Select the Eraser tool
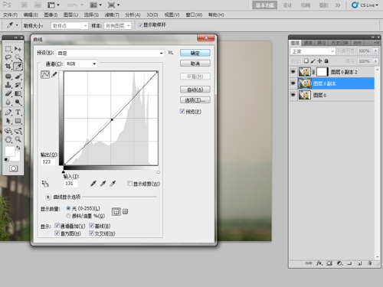Viewport: 383px width, 287px height. (8, 93)
